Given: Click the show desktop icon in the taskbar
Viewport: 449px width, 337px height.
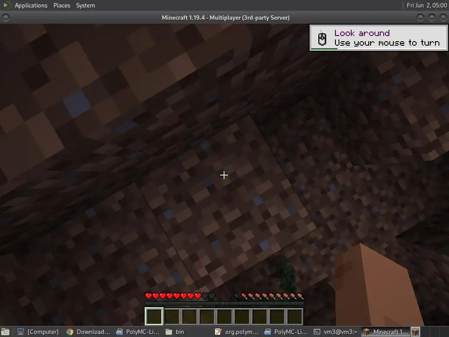Looking at the screenshot, I should (5, 332).
